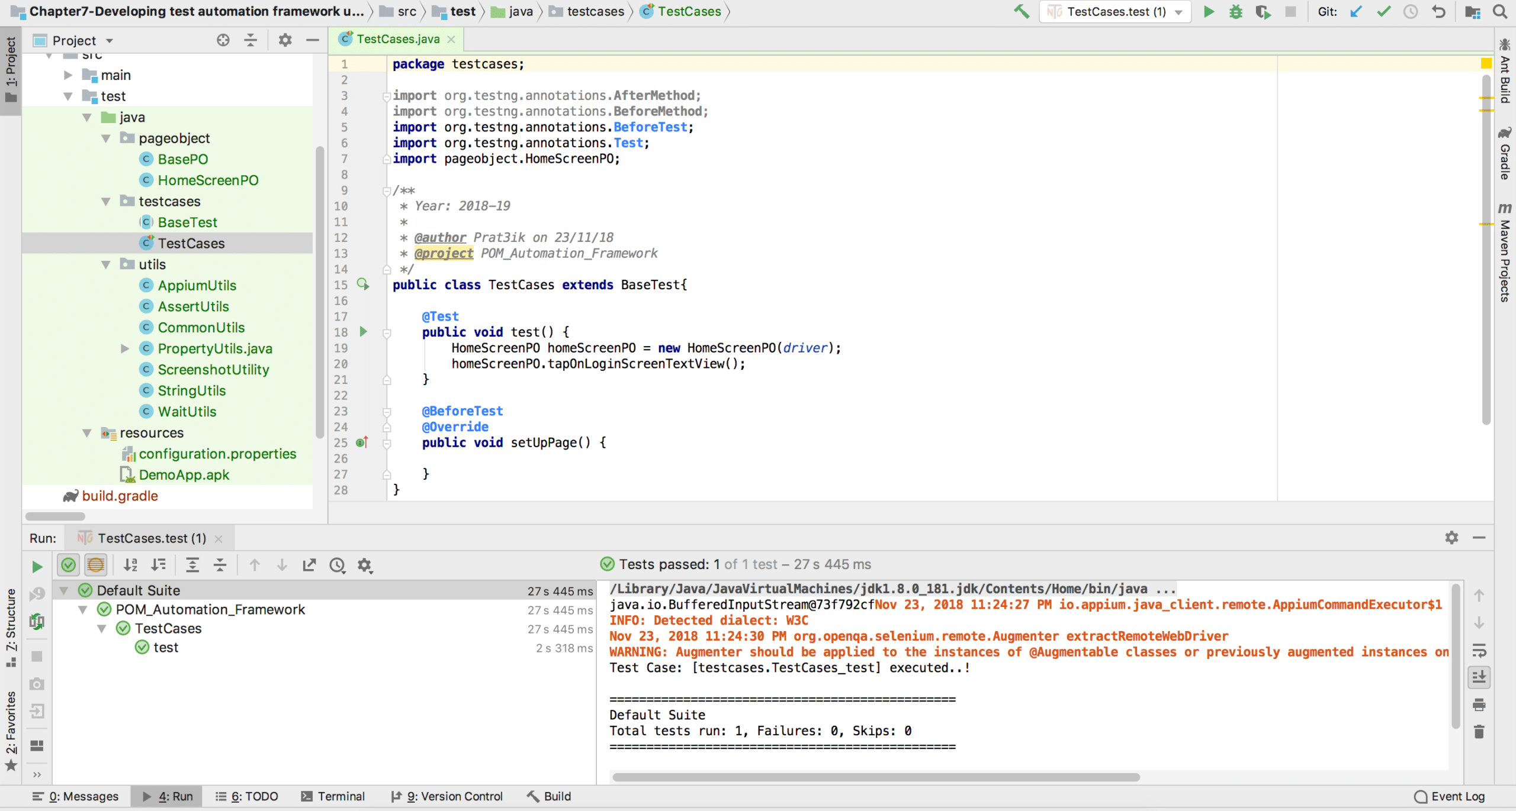Select BaseTest in the Project tree
The width and height of the screenshot is (1516, 811).
click(187, 222)
